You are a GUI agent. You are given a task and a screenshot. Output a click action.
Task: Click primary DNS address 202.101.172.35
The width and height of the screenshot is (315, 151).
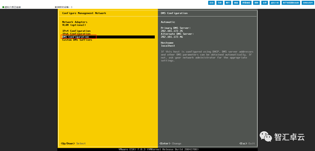(172, 31)
